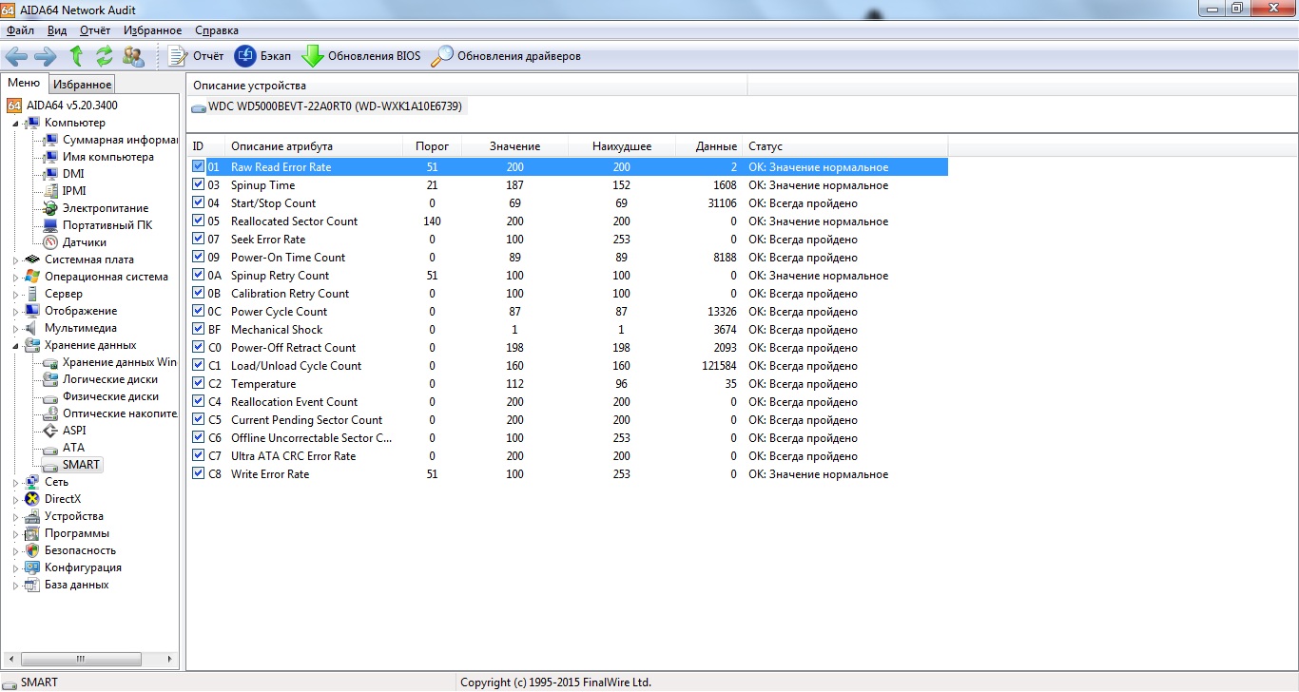Click the IPMI icon in tree
The width and height of the screenshot is (1299, 692).
point(51,191)
